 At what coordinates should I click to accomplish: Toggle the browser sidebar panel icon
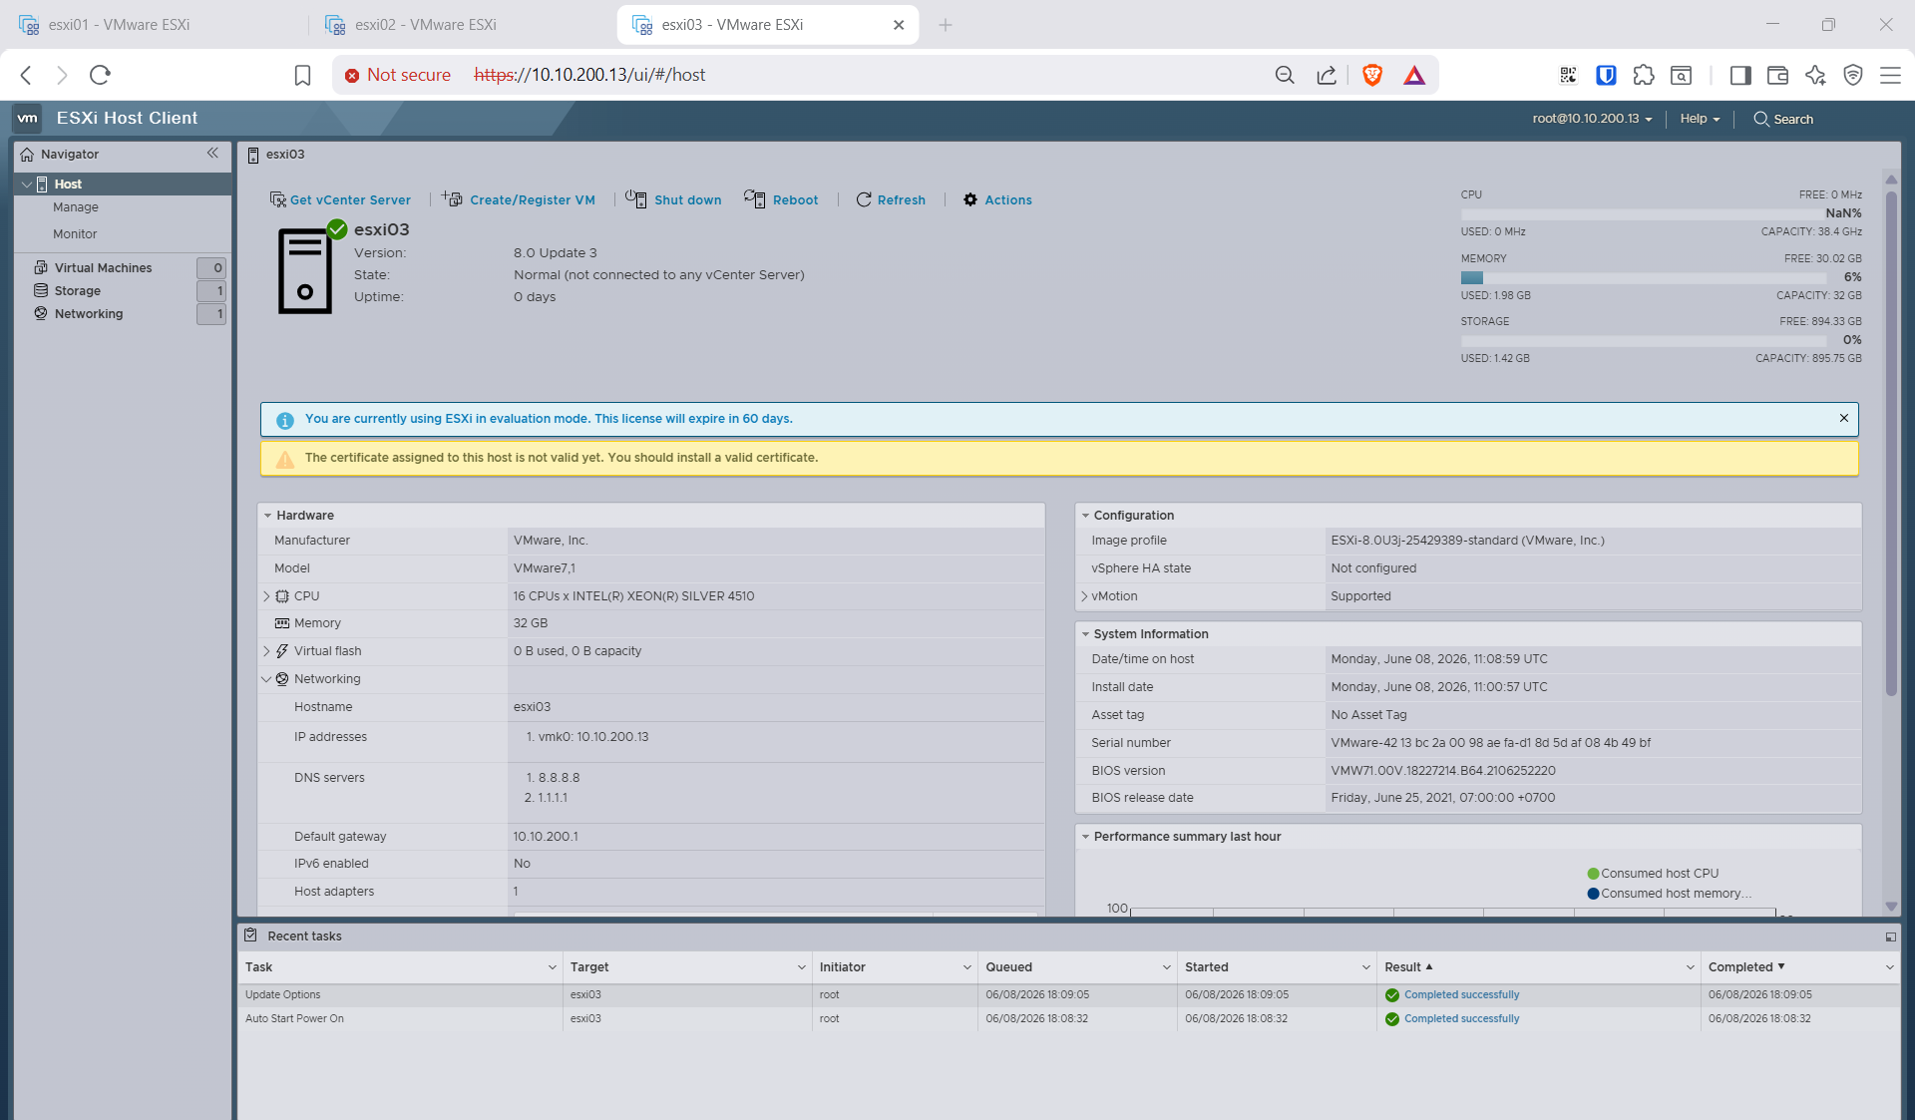click(1740, 75)
